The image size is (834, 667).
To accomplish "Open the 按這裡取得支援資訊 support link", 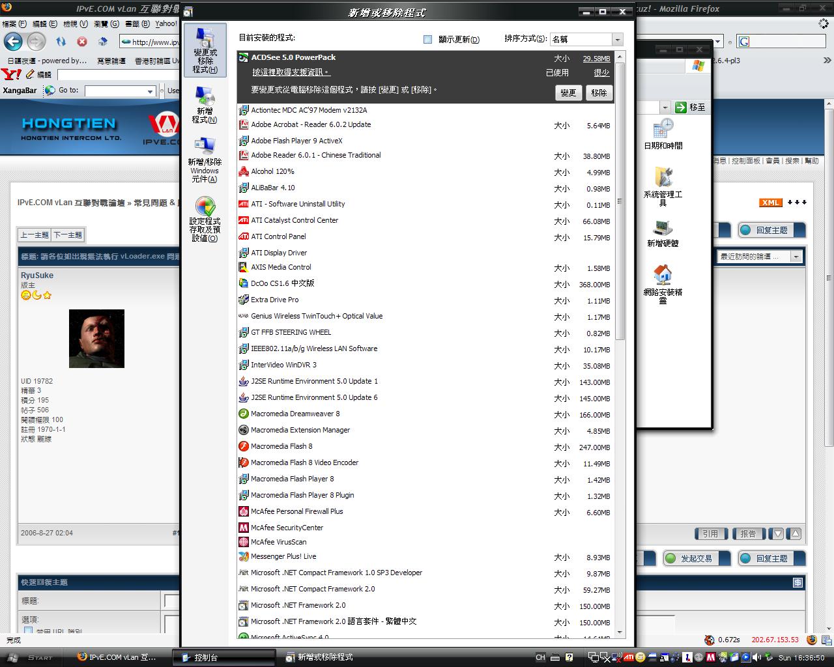I will click(291, 72).
